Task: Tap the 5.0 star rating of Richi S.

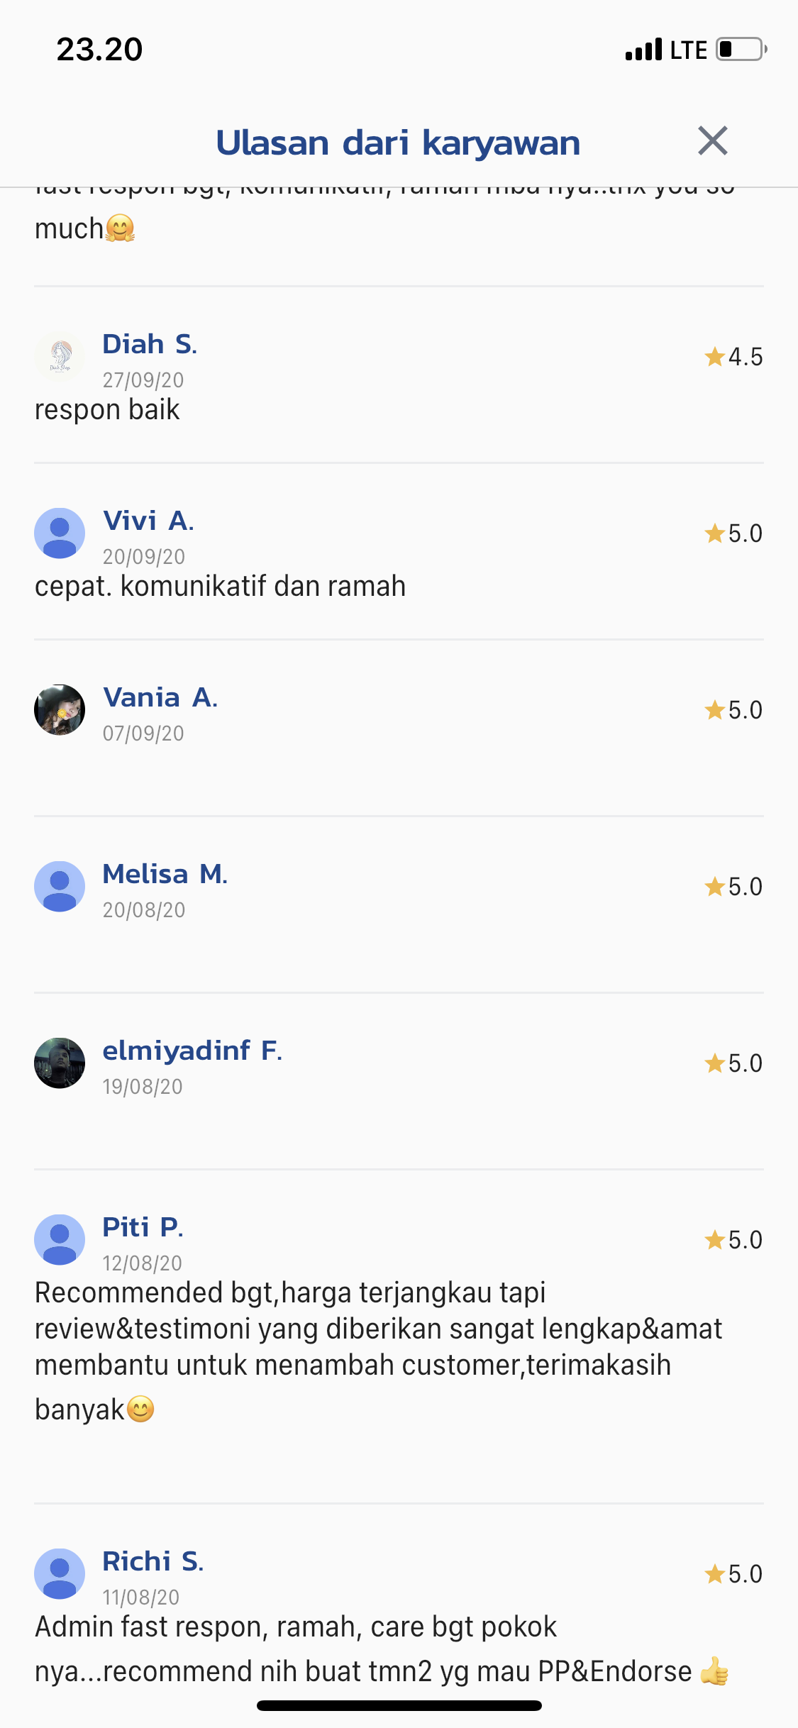Action: tap(733, 1574)
